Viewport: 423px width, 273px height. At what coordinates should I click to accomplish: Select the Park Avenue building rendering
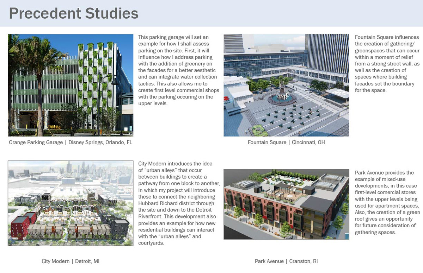(286, 204)
